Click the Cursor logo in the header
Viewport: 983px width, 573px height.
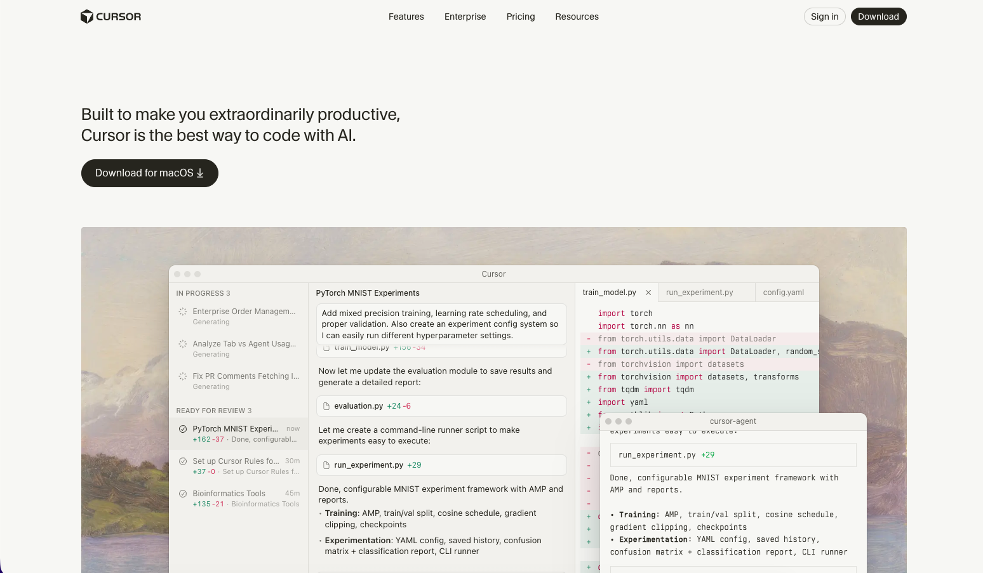(x=111, y=16)
